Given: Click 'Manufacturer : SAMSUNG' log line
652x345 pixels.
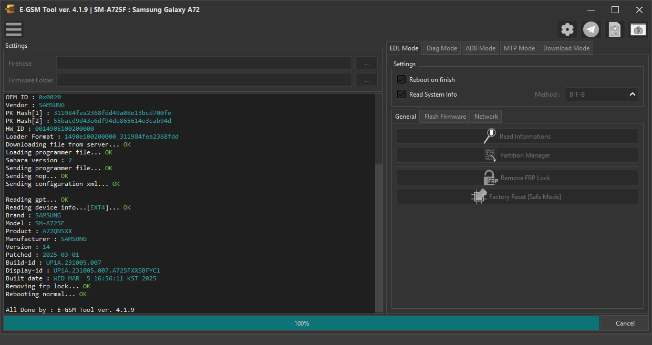Looking at the screenshot, I should [46, 239].
